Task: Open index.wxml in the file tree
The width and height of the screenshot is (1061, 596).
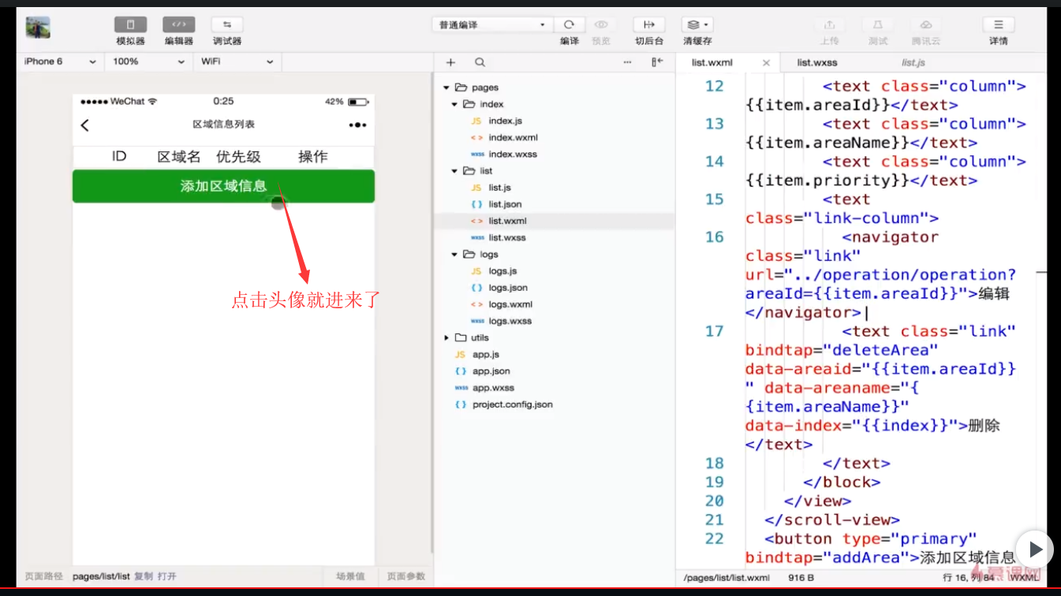Action: (513, 138)
